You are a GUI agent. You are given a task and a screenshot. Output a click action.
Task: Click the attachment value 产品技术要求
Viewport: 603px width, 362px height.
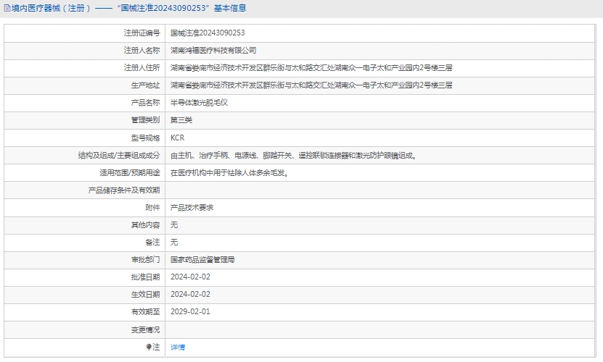[x=192, y=207]
